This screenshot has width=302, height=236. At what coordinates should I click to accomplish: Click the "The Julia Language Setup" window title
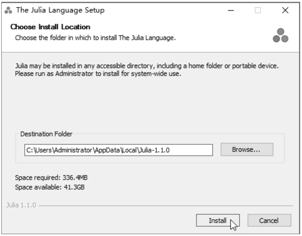pos(60,10)
